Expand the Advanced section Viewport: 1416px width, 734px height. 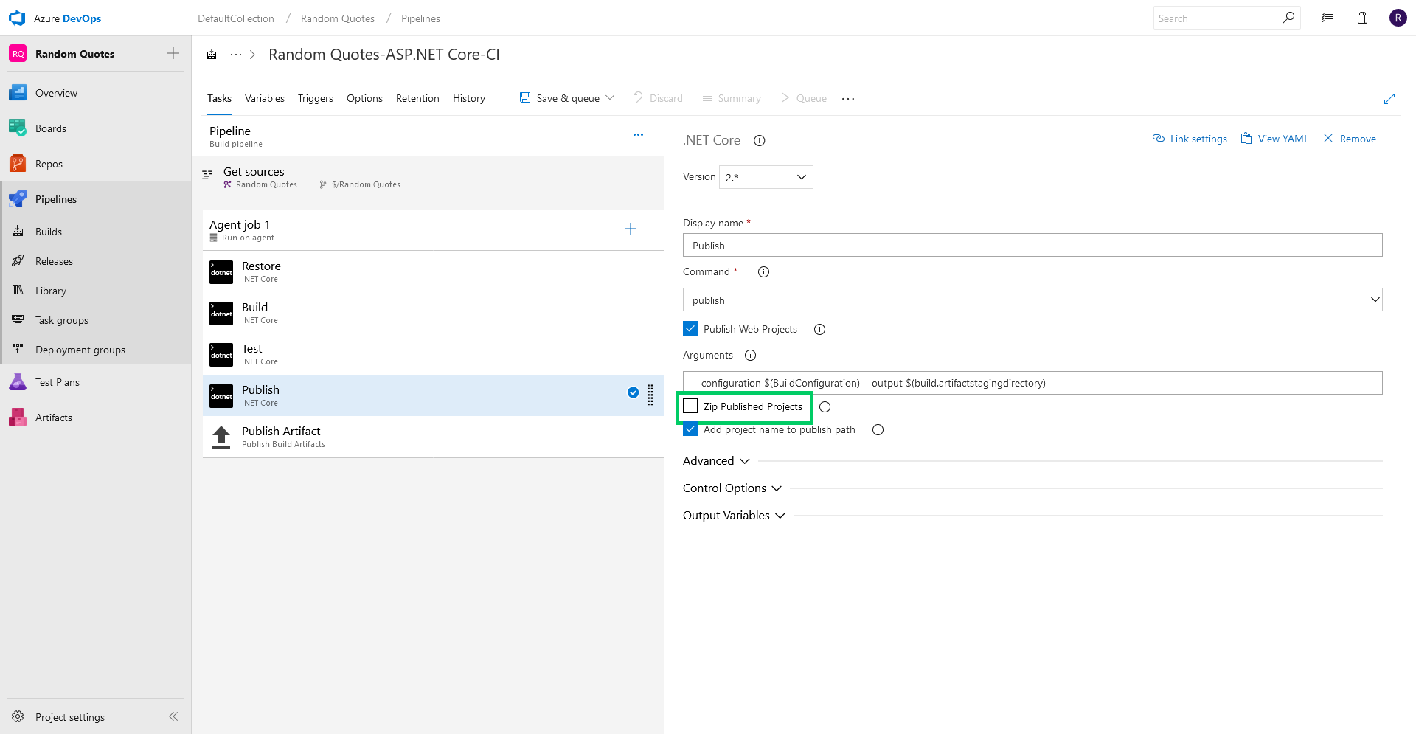click(716, 460)
